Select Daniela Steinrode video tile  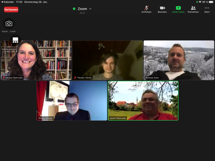coord(36,60)
